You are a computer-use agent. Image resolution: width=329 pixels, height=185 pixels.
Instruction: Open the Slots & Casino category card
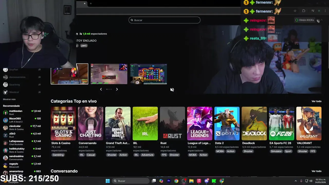[x=63, y=124]
